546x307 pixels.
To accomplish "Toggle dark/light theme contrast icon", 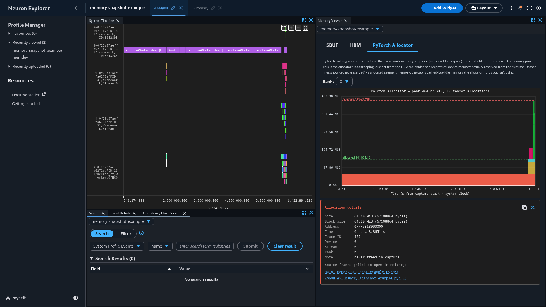I will tap(76, 298).
